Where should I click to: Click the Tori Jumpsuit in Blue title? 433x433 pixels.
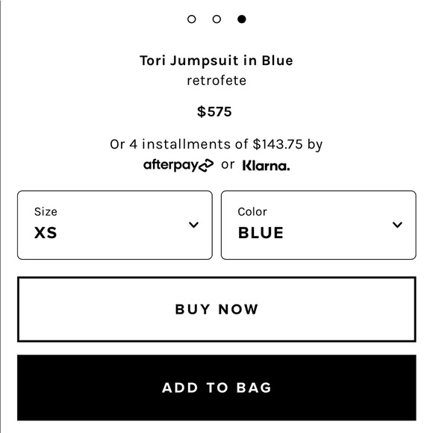click(216, 60)
